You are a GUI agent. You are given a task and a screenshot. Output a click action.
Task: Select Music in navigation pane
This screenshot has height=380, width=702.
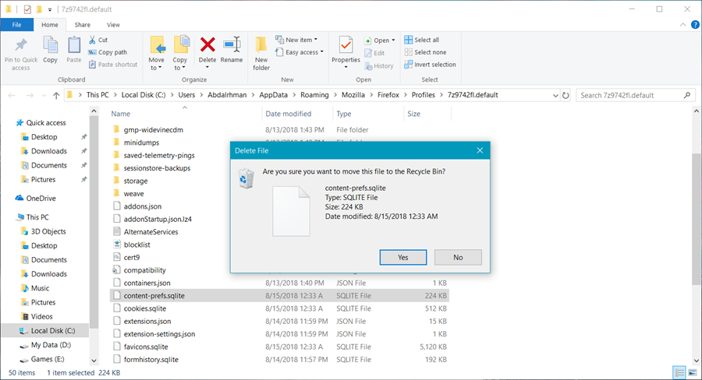(x=41, y=288)
